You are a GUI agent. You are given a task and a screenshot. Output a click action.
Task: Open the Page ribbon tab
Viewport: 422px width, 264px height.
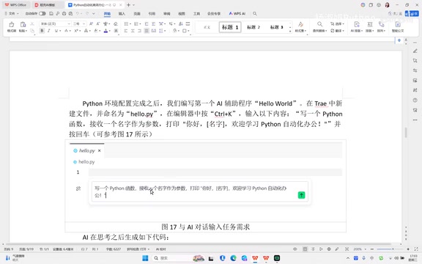click(x=137, y=13)
